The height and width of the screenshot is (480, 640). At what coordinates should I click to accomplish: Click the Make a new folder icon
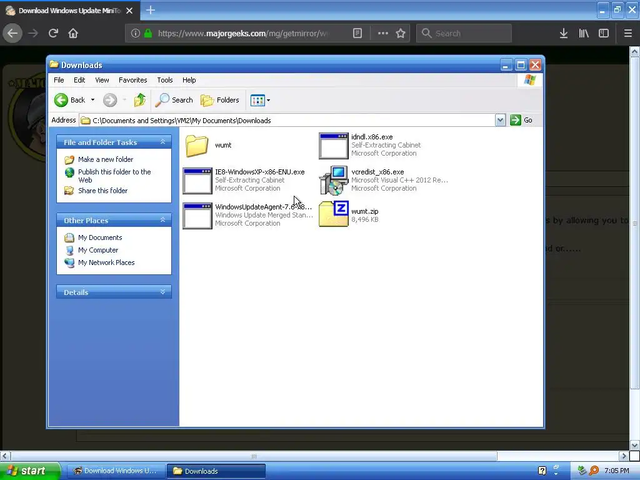click(x=69, y=159)
